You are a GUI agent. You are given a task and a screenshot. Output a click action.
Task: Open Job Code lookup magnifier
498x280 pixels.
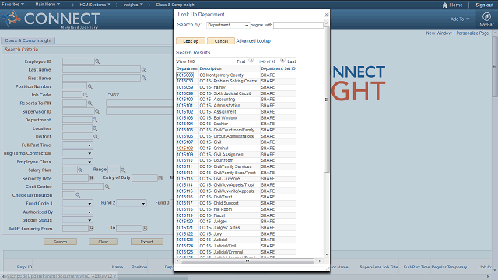point(85,95)
